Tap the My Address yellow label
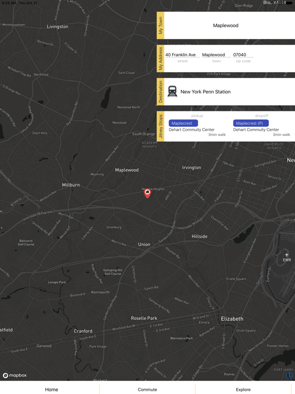The width and height of the screenshot is (295, 394). pos(160,58)
